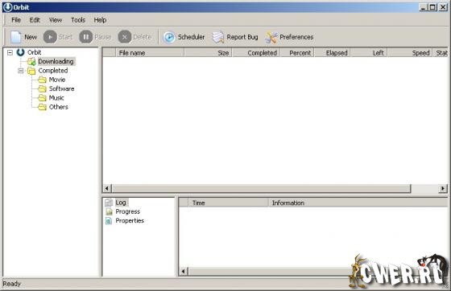
Task: Open the View menu
Action: (x=56, y=20)
